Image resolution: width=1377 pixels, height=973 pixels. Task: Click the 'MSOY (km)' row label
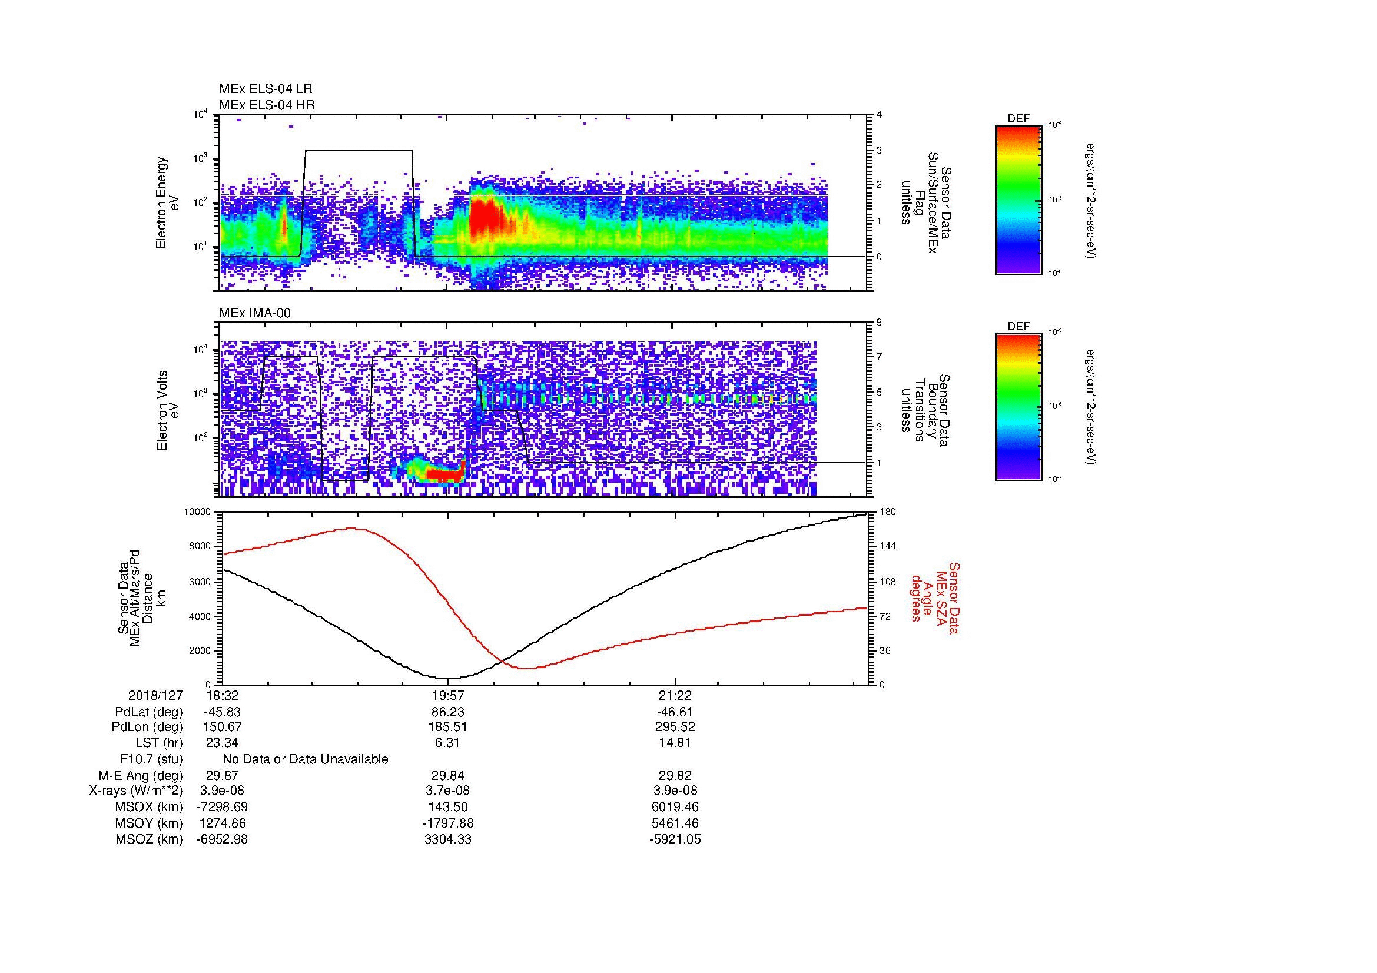pyautogui.click(x=150, y=823)
